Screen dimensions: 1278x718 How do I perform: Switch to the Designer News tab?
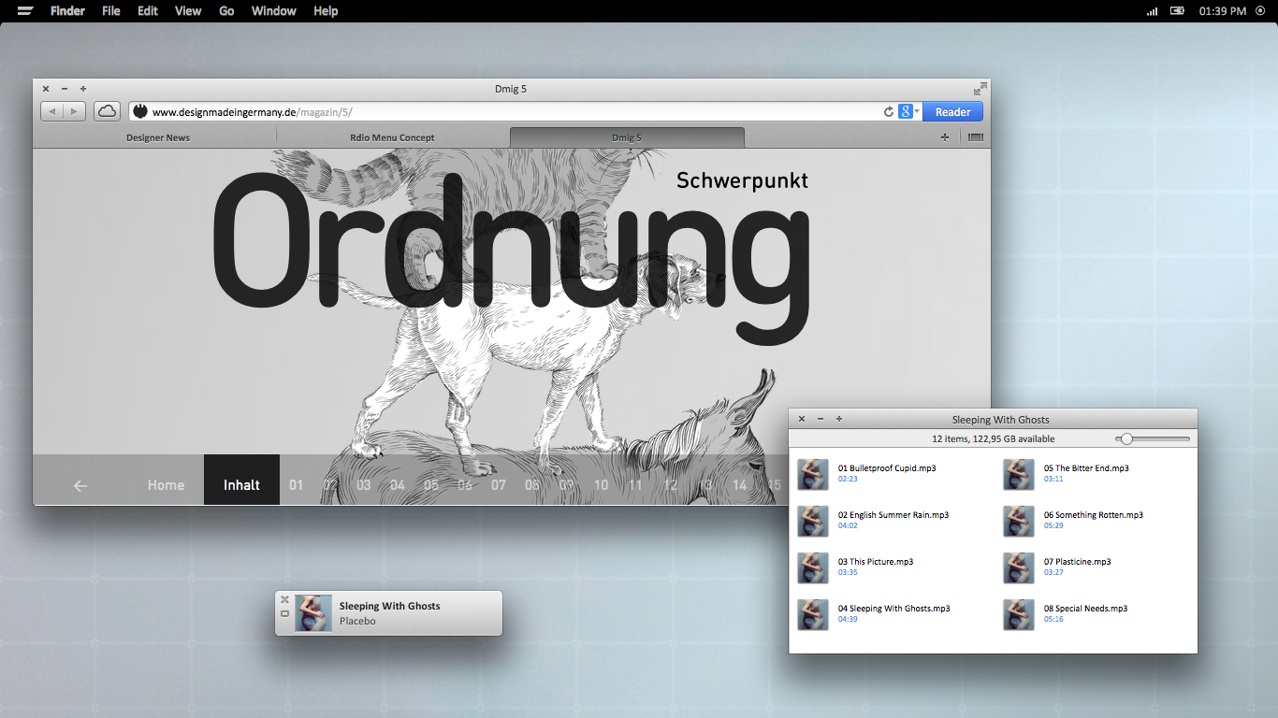(158, 137)
